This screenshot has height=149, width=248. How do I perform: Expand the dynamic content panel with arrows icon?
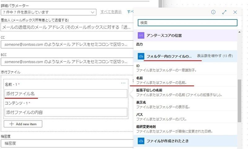tap(224, 12)
